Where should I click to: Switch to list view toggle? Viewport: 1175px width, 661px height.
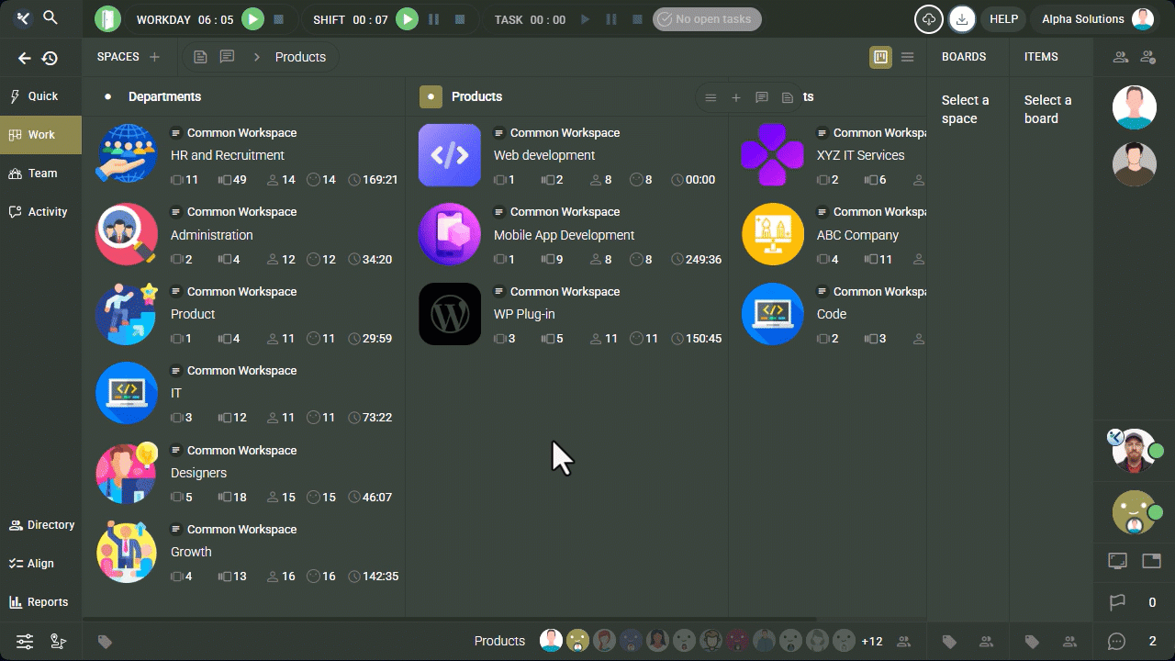(908, 57)
